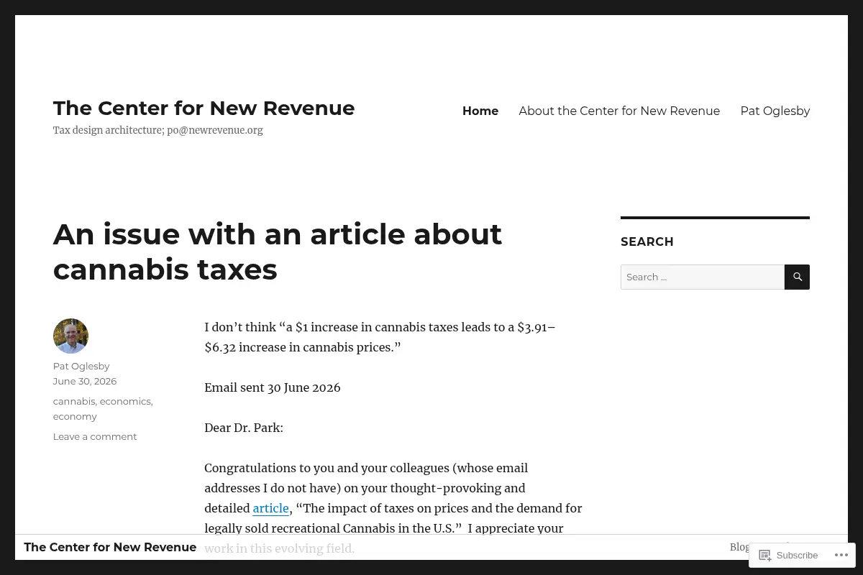
Task: Open the Pat Oglesby menu page
Action: click(775, 111)
